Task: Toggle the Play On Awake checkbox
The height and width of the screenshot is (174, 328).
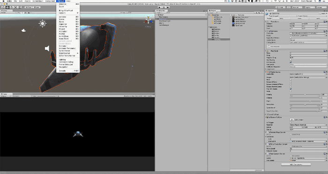Action: point(291,89)
